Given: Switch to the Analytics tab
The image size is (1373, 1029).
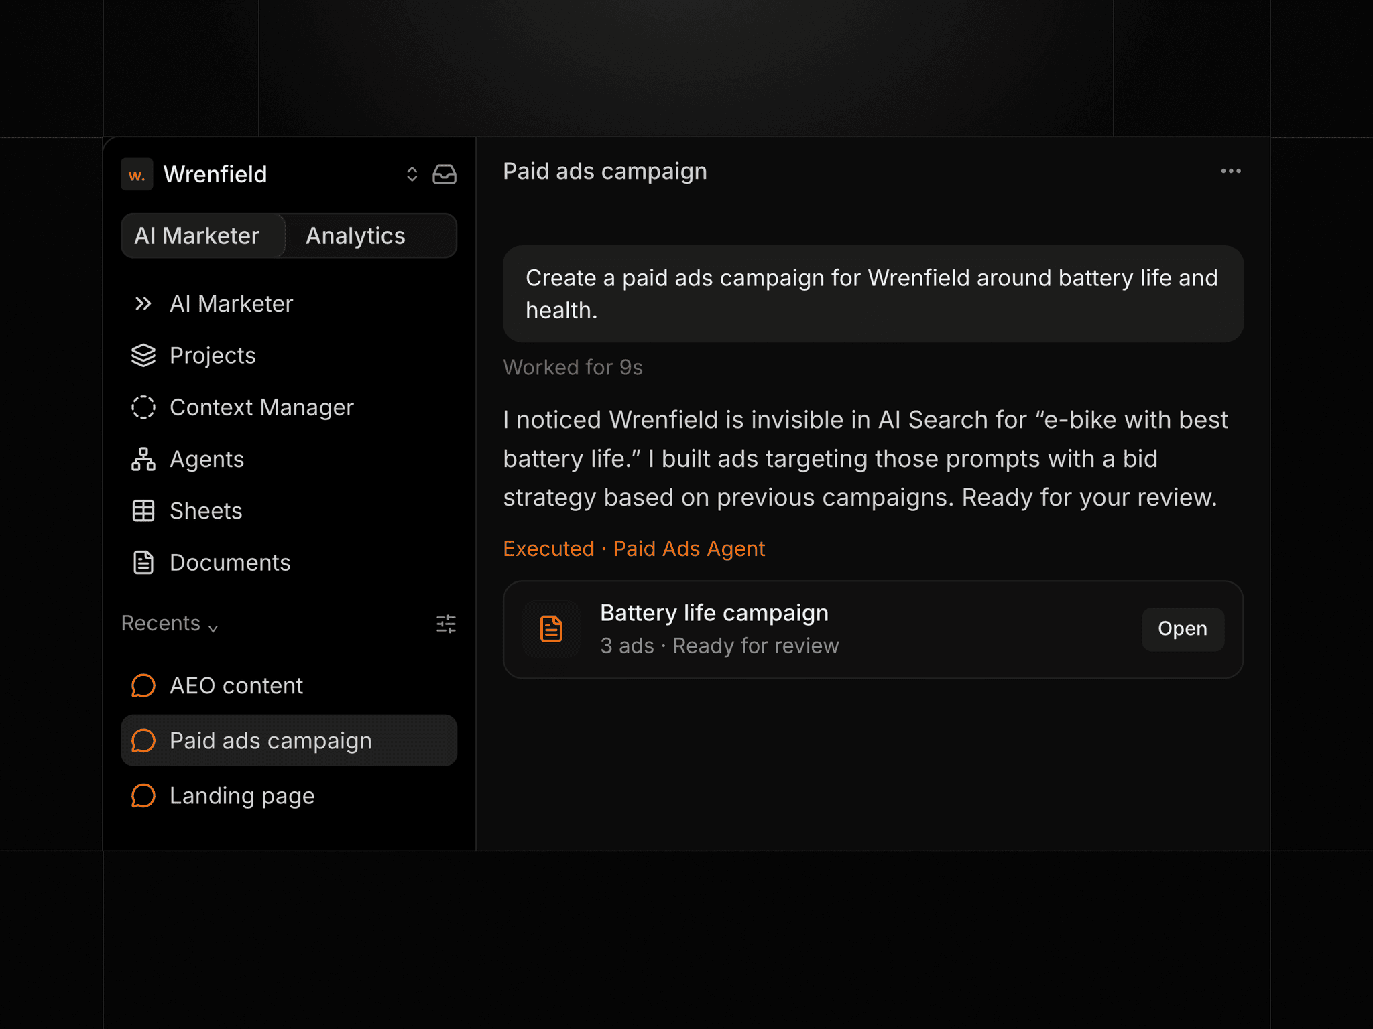Looking at the screenshot, I should 355,236.
